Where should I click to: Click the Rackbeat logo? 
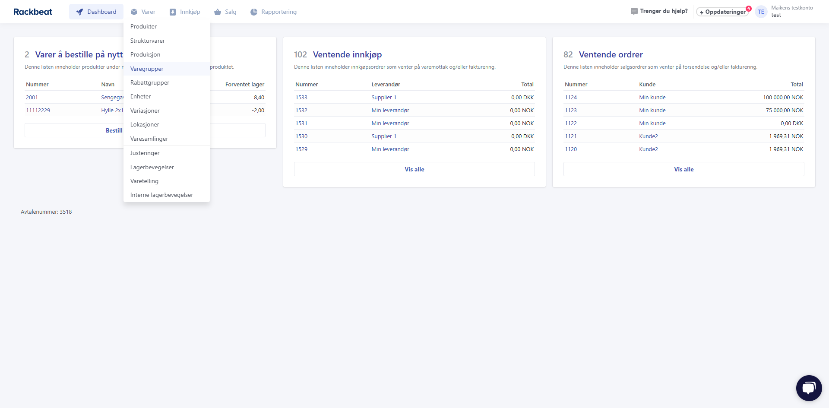(33, 12)
